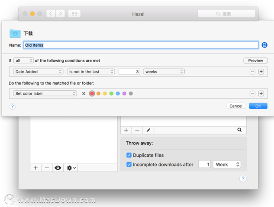Open help for the rule editor sheet
The height and width of the screenshot is (207, 274).
13,106
